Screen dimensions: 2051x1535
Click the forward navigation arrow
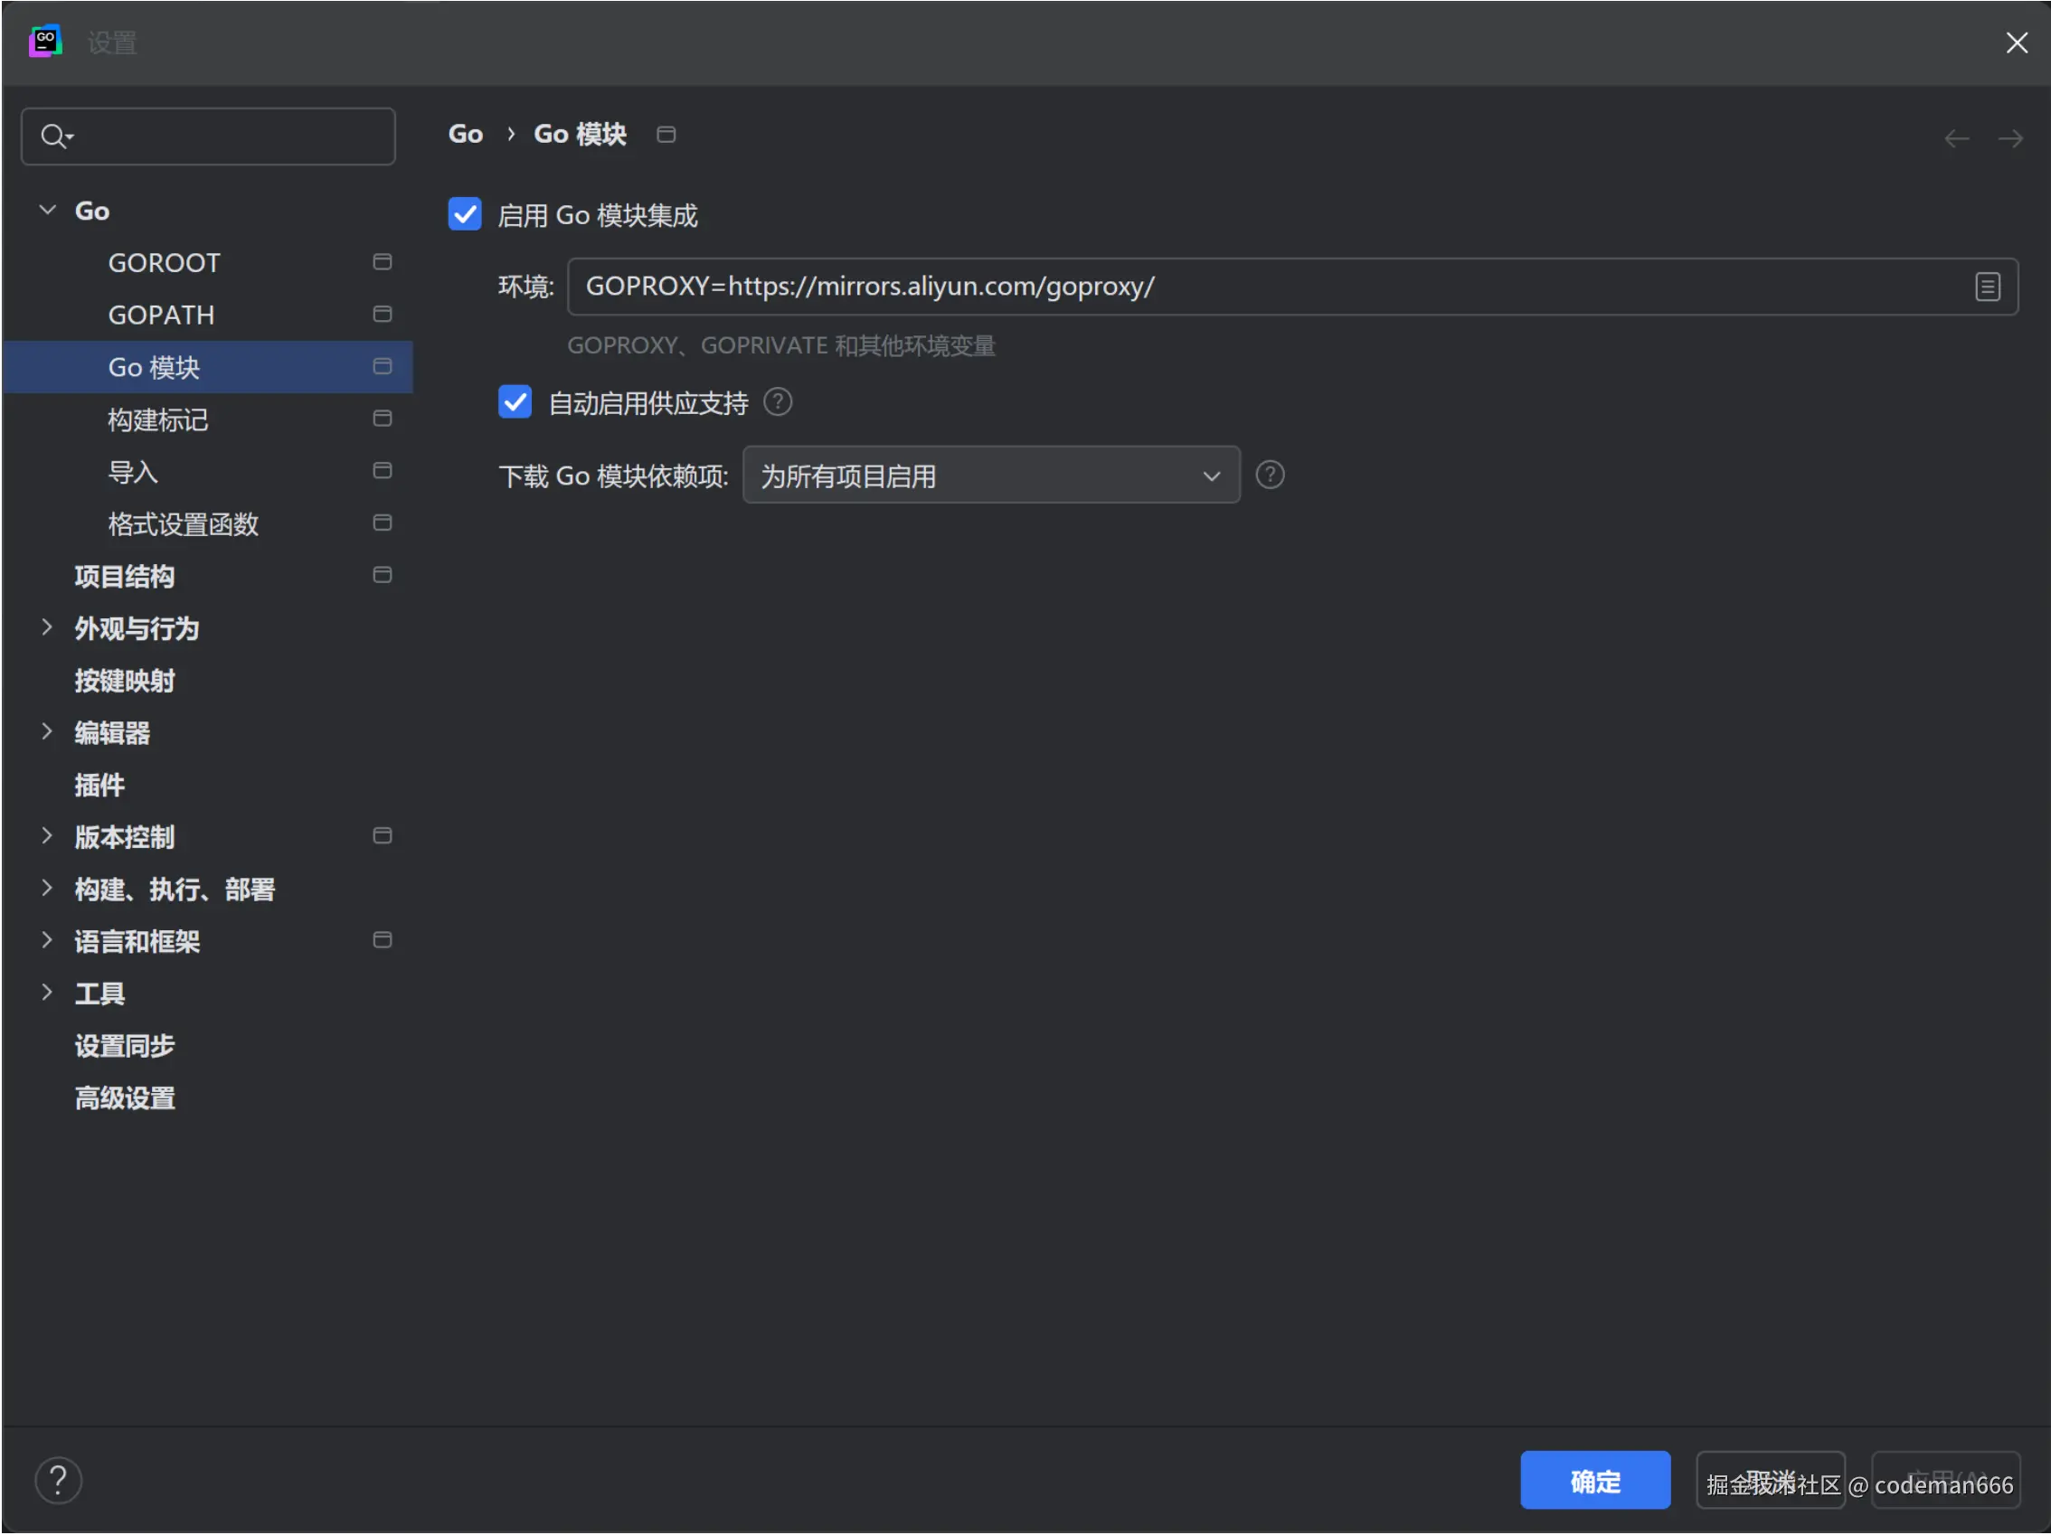click(2010, 139)
